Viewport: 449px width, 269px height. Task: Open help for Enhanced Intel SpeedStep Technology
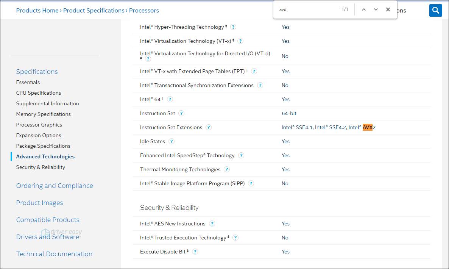point(241,156)
